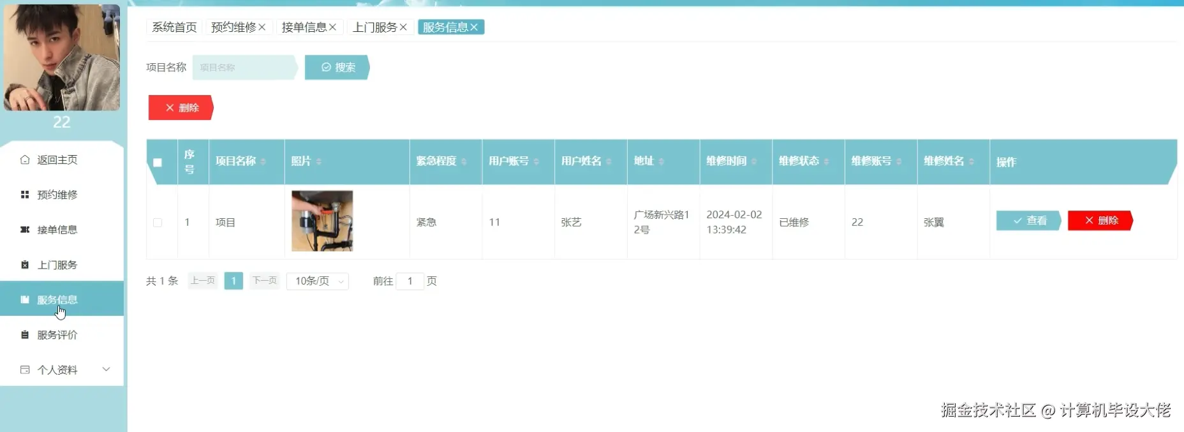Sort by 照片 column
The width and height of the screenshot is (1184, 432).
(x=319, y=161)
